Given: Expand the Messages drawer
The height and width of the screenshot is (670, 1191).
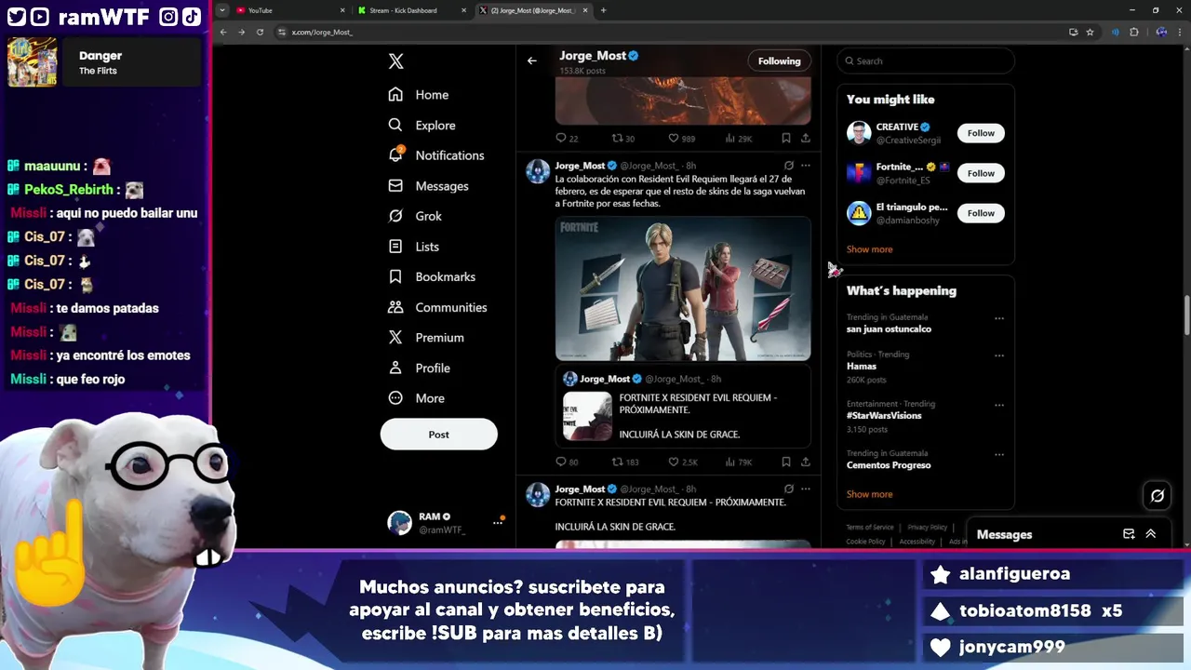Looking at the screenshot, I should (1151, 534).
